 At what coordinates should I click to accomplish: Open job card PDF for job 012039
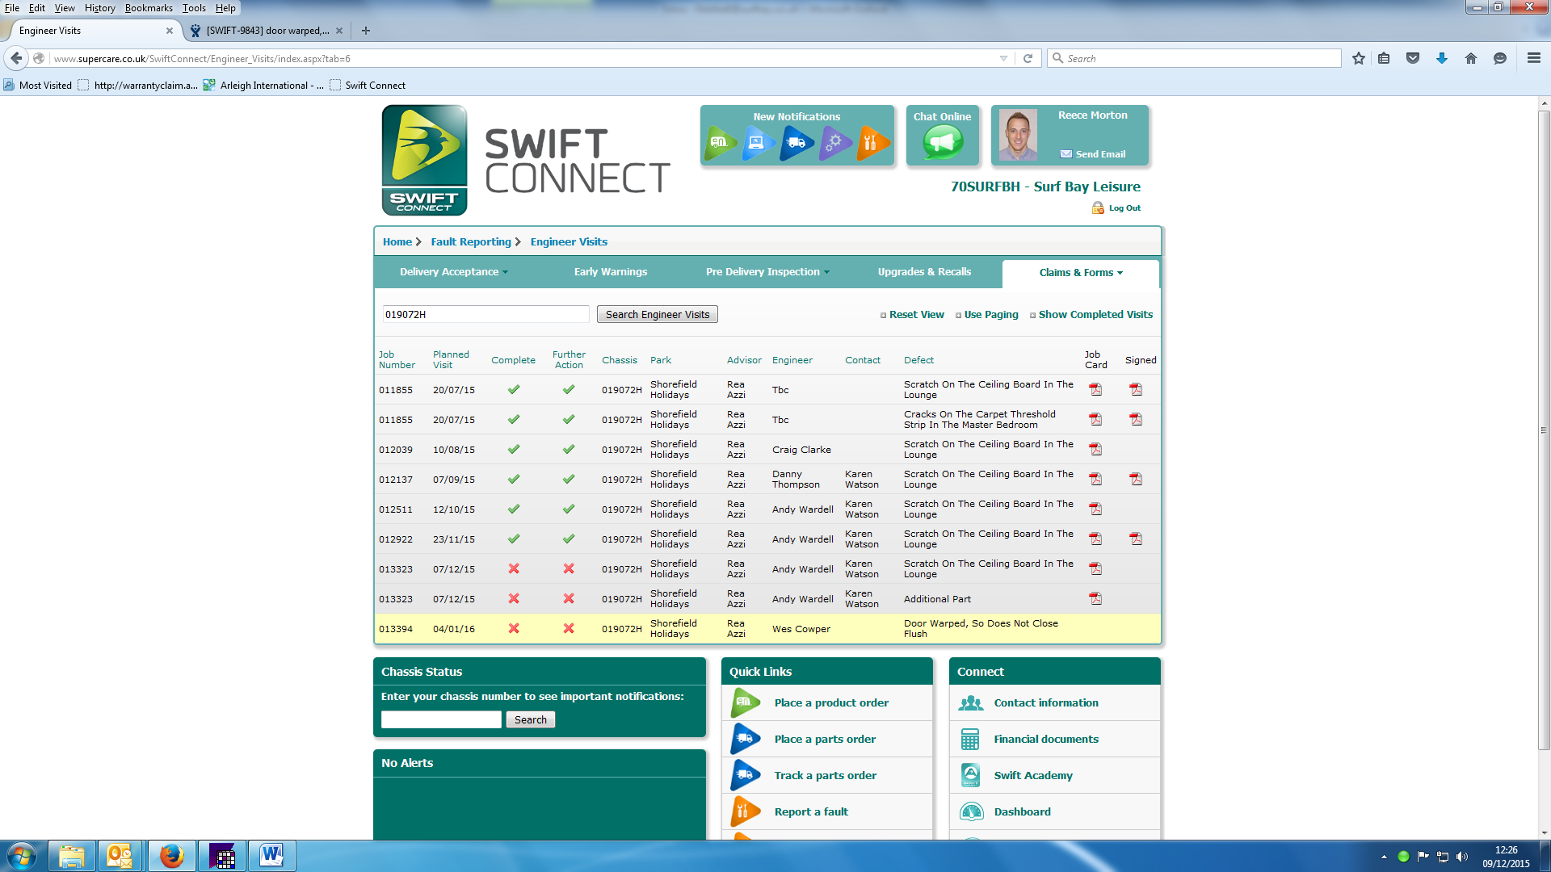tap(1095, 450)
